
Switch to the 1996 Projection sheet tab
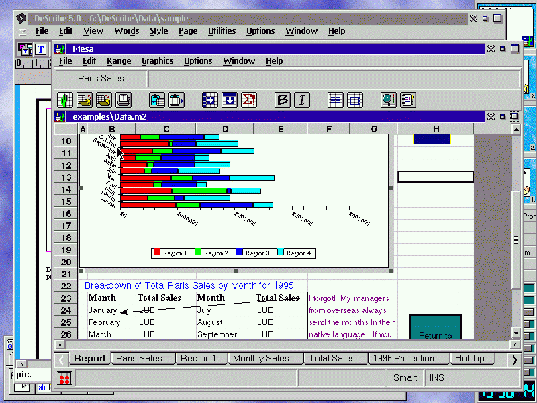pos(404,359)
